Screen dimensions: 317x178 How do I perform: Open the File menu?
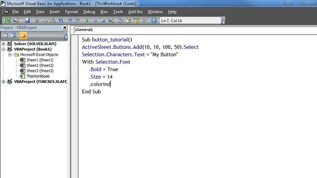pos(15,12)
